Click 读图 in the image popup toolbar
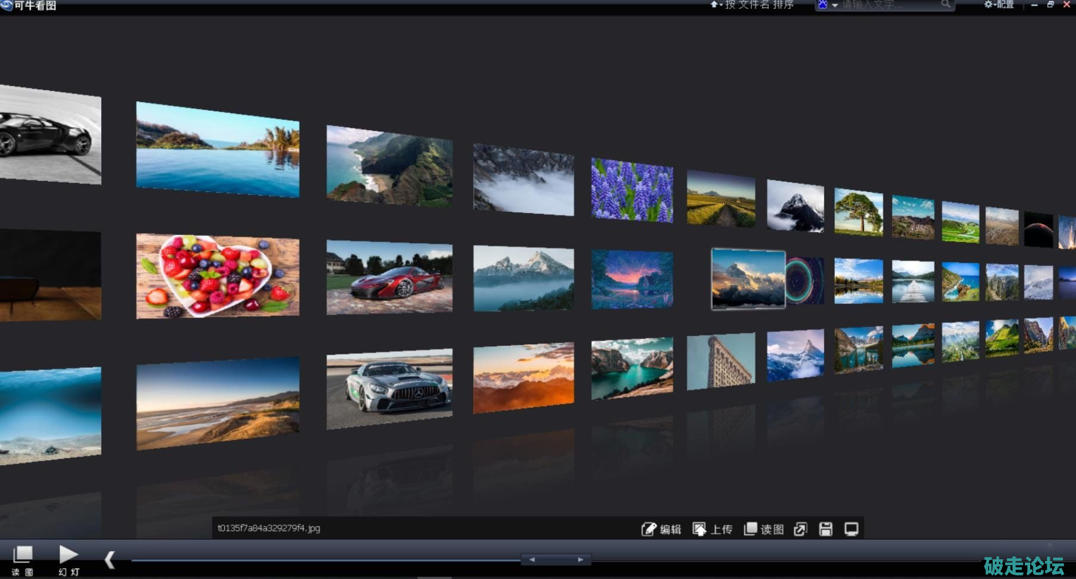Image resolution: width=1076 pixels, height=579 pixels. 764,529
